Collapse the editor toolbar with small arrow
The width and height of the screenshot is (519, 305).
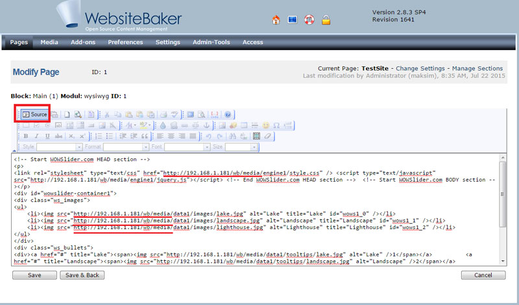tap(14, 151)
